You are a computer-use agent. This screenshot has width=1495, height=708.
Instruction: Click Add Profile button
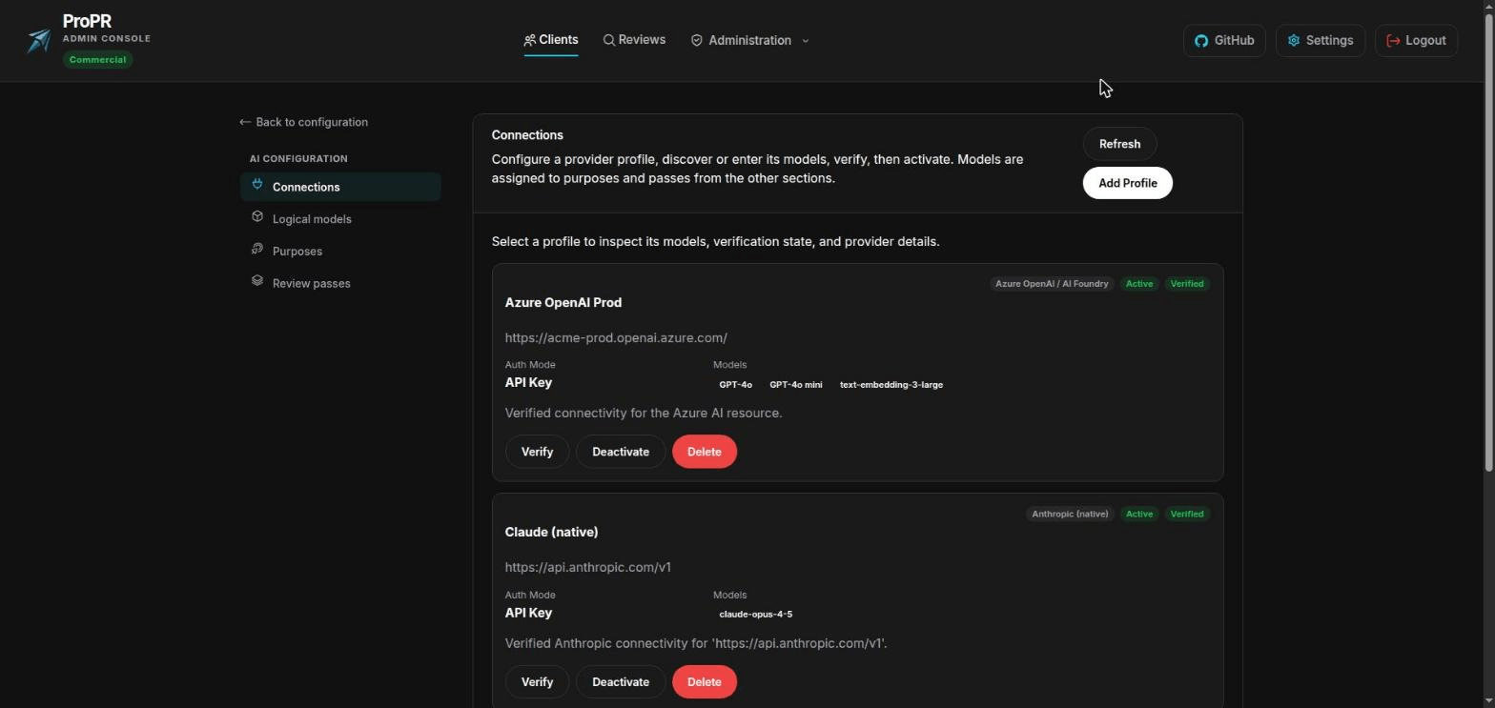1127,183
